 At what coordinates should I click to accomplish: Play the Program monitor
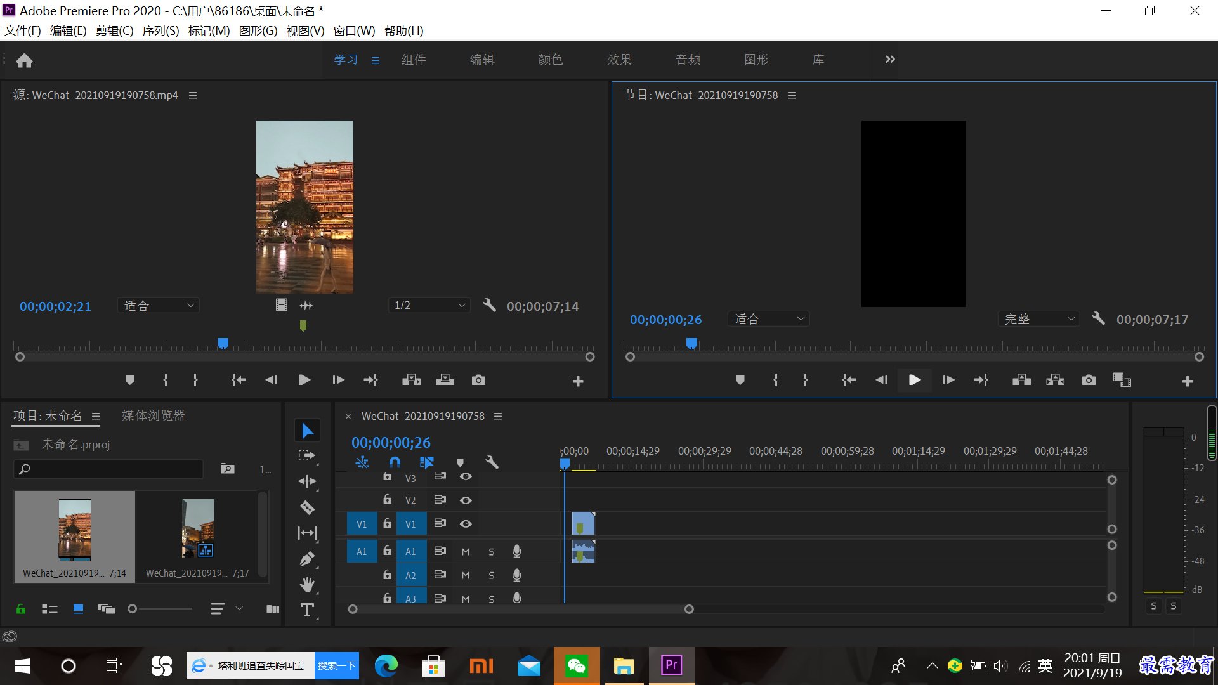[x=914, y=380]
